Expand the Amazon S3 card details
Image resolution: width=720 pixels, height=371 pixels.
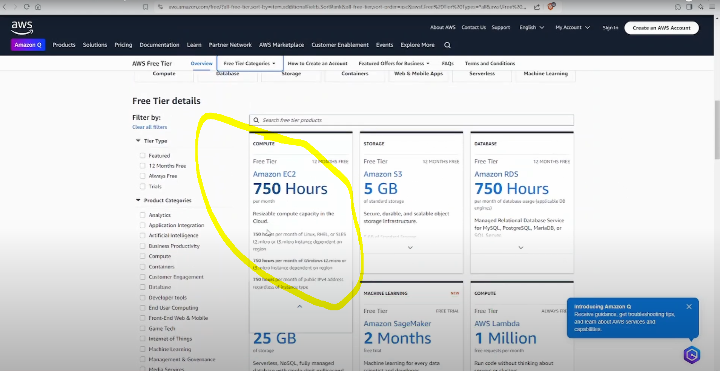(410, 247)
